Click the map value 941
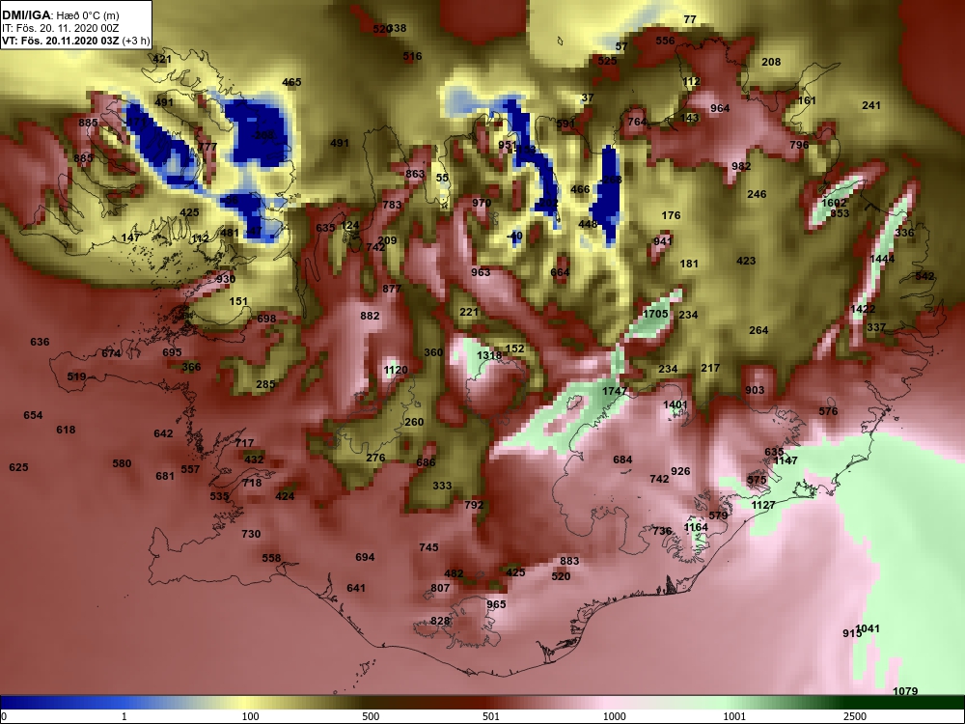 coord(662,241)
